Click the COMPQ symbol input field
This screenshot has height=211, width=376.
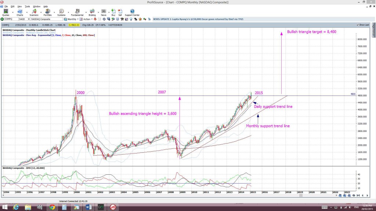[x=11, y=19]
